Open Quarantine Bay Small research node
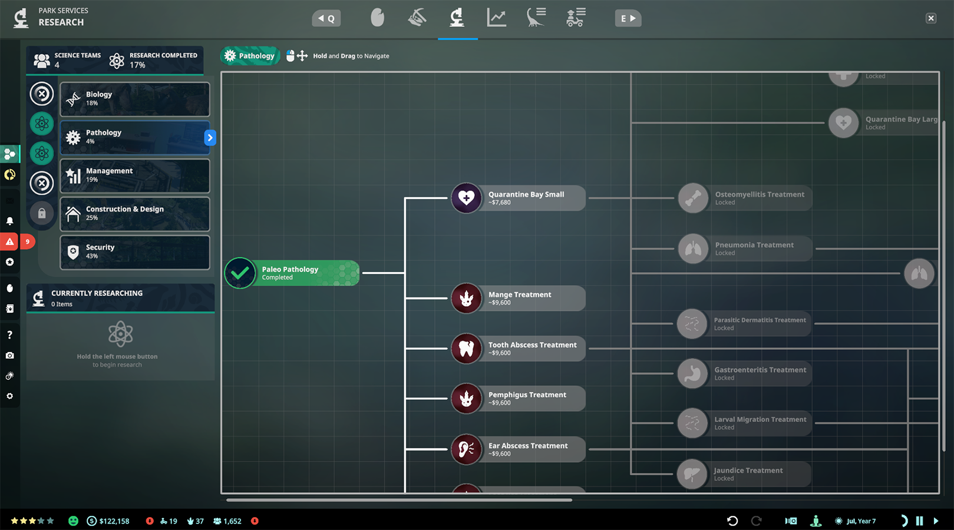The width and height of the screenshot is (954, 530). 518,198
